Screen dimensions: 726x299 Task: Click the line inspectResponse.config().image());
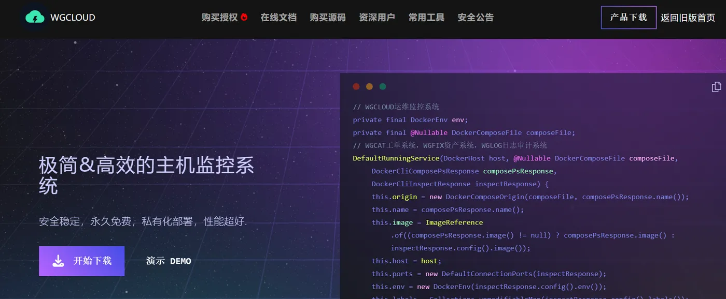click(x=460, y=248)
